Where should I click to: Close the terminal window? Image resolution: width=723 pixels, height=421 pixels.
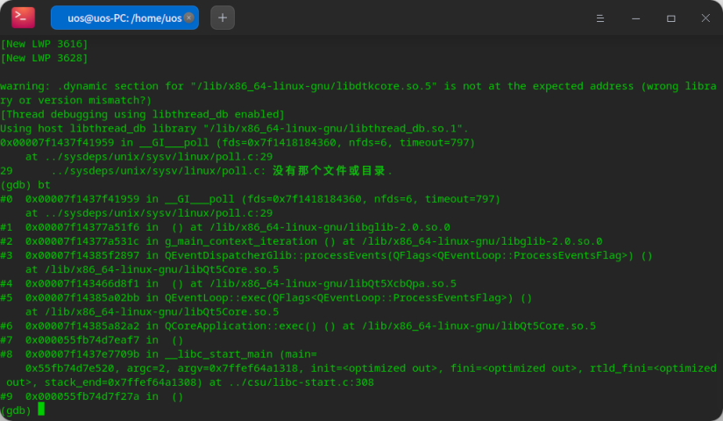pyautogui.click(x=705, y=18)
